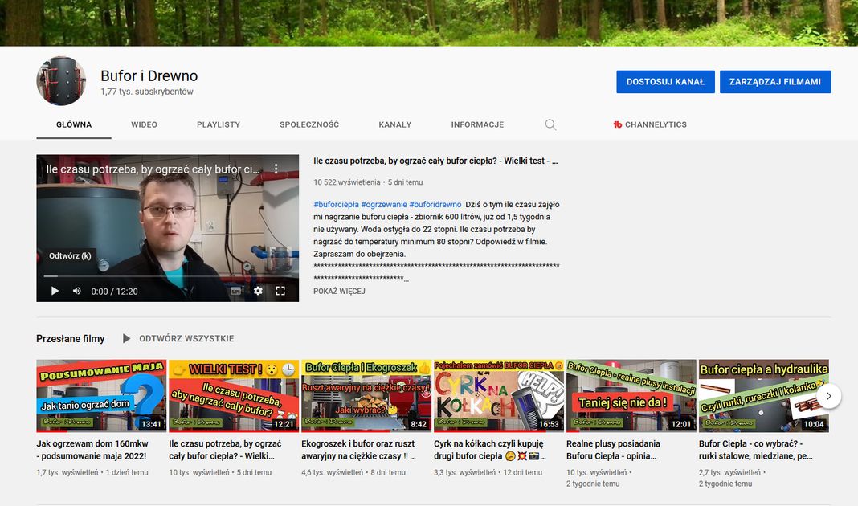Open the Playlisty tab
Image resolution: width=858 pixels, height=506 pixels.
coord(219,124)
